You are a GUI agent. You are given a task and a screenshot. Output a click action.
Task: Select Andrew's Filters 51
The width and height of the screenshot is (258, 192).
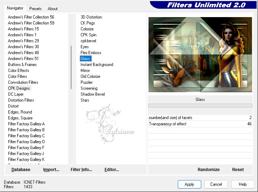point(23,59)
